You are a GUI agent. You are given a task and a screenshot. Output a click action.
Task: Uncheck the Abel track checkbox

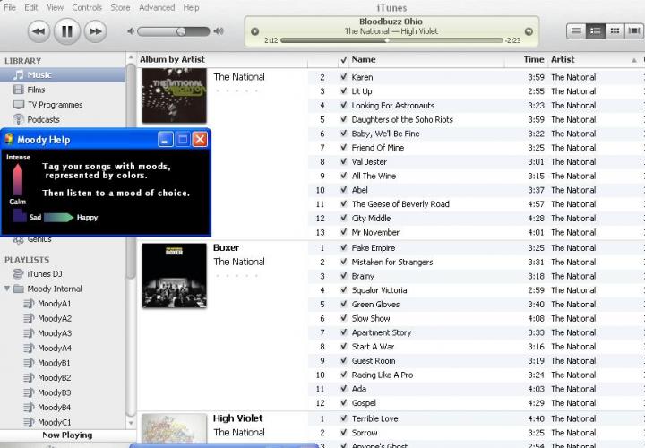(x=343, y=190)
